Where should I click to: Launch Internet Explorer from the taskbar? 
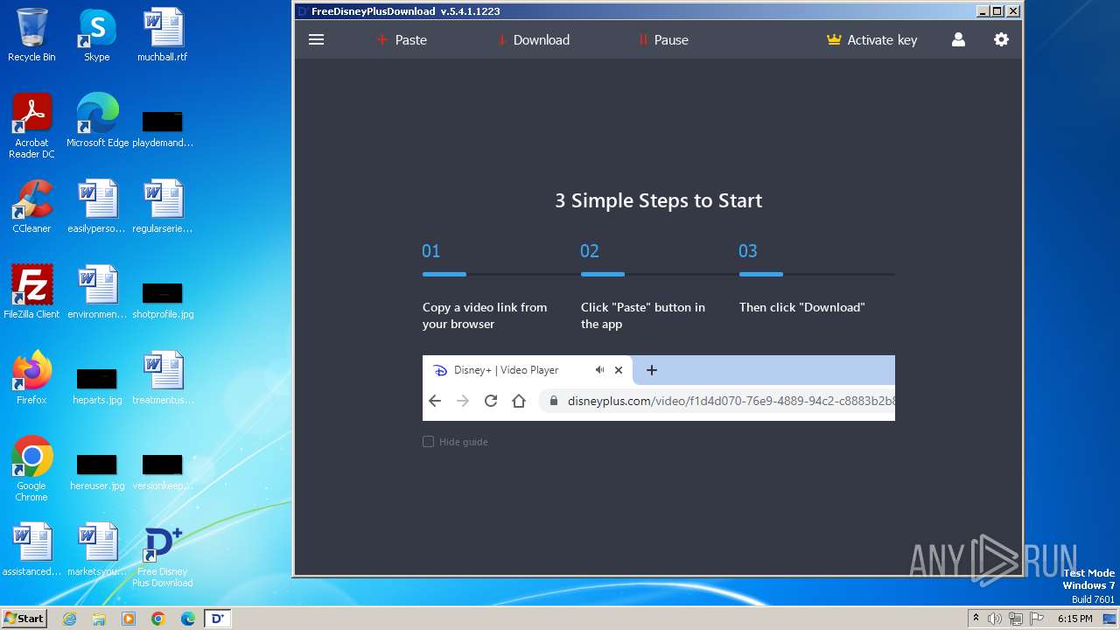point(70,619)
